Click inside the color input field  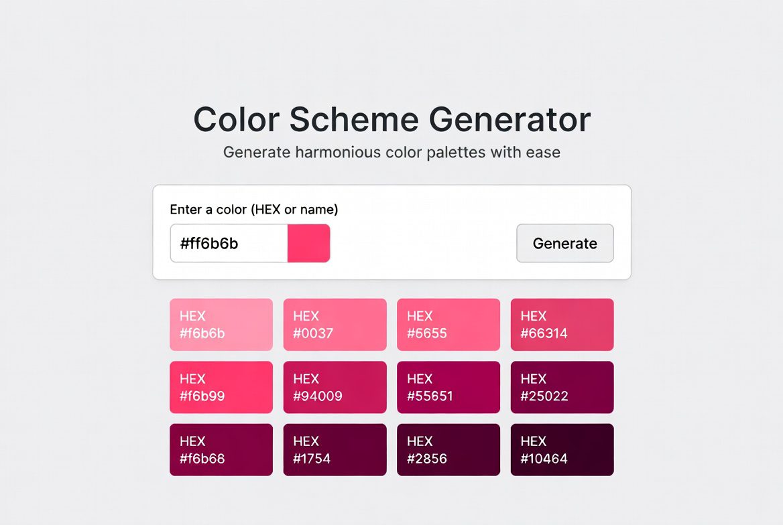[228, 243]
